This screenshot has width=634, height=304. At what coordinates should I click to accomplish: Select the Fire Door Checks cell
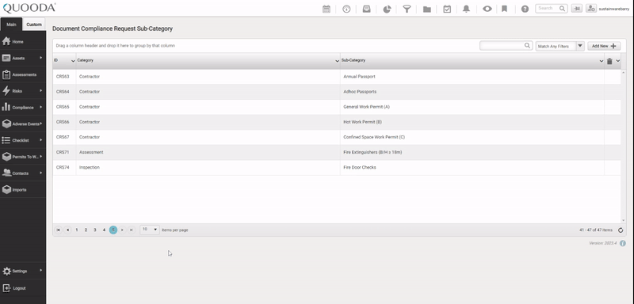[x=472, y=168]
